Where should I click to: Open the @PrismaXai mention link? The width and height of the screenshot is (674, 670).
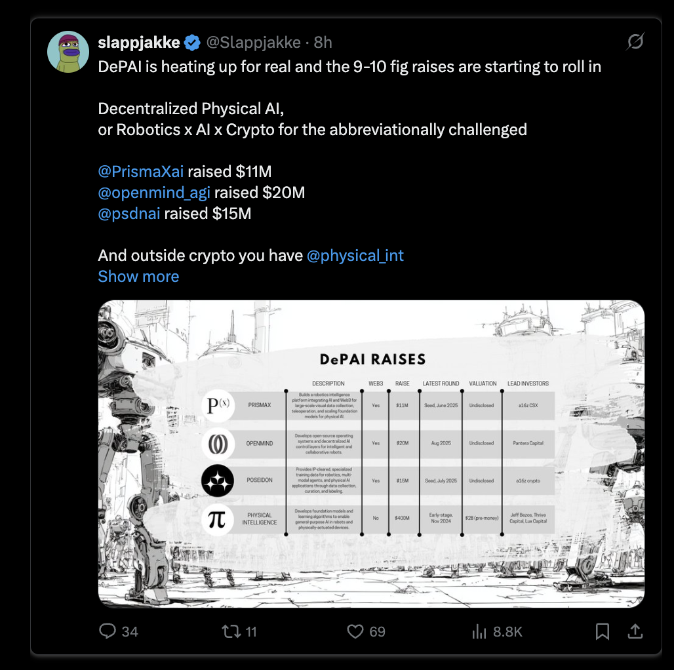(140, 172)
